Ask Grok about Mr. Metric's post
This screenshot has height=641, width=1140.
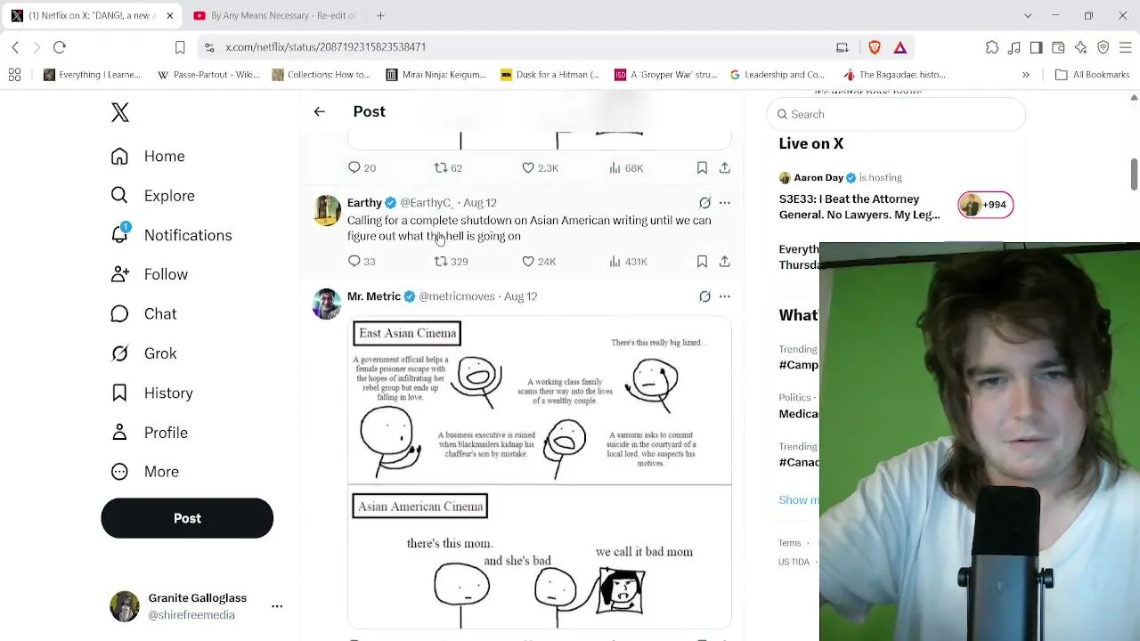point(704,296)
